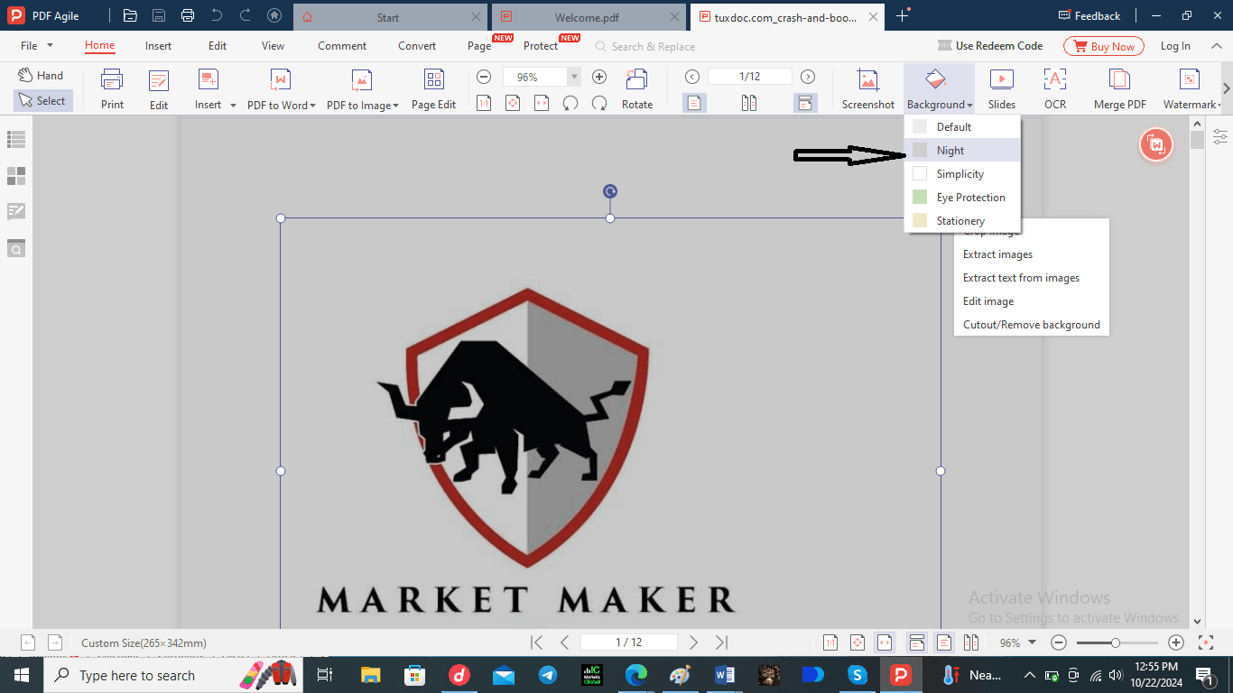Click Use Redeem Code
The width and height of the screenshot is (1233, 693).
(x=989, y=46)
